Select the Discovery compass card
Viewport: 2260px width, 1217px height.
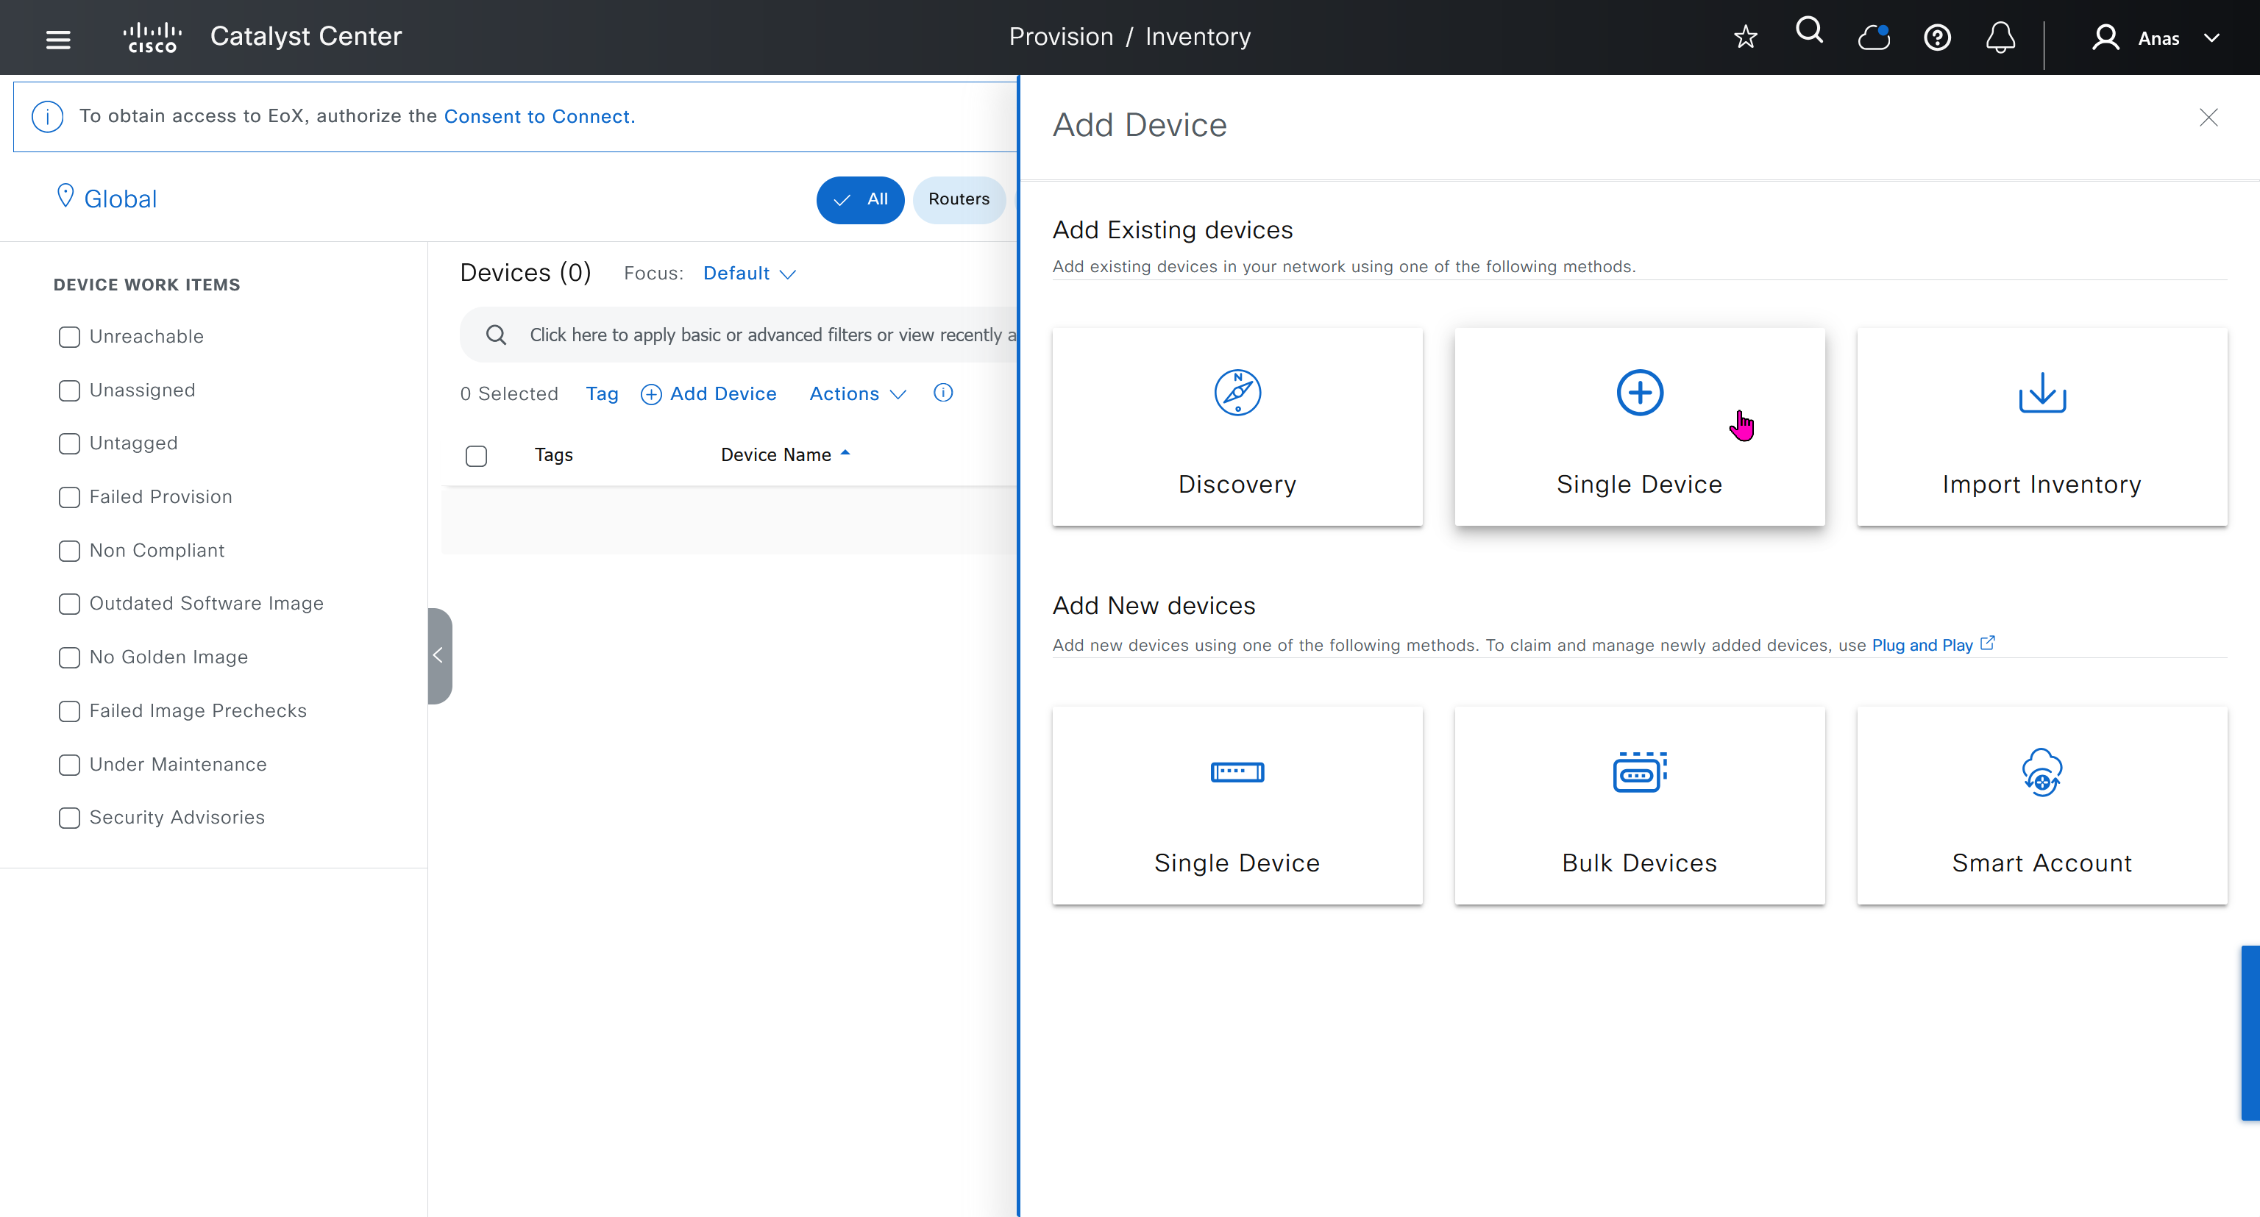tap(1236, 426)
